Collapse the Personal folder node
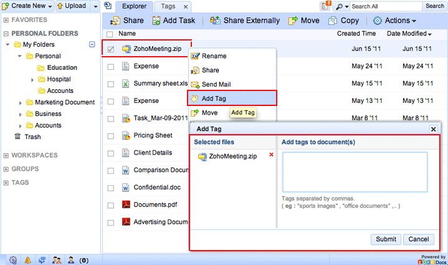 20,56
